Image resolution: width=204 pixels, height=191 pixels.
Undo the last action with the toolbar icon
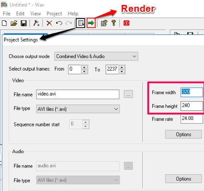(59, 23)
